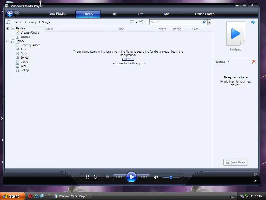The width and height of the screenshot is (266, 200).
Task: Turn repeat on
Action: (x=95, y=177)
